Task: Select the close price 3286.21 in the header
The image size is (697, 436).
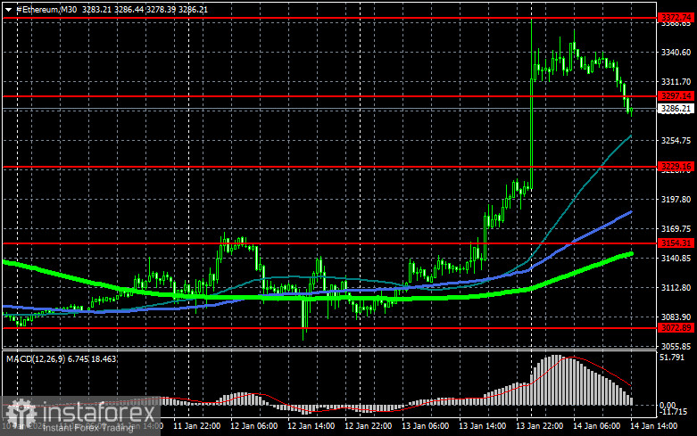Action: click(x=193, y=9)
